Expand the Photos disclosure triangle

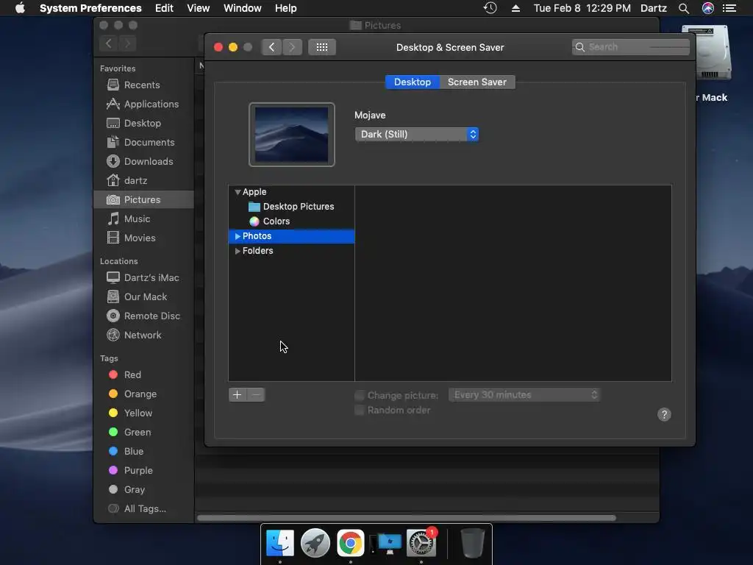pyautogui.click(x=238, y=236)
